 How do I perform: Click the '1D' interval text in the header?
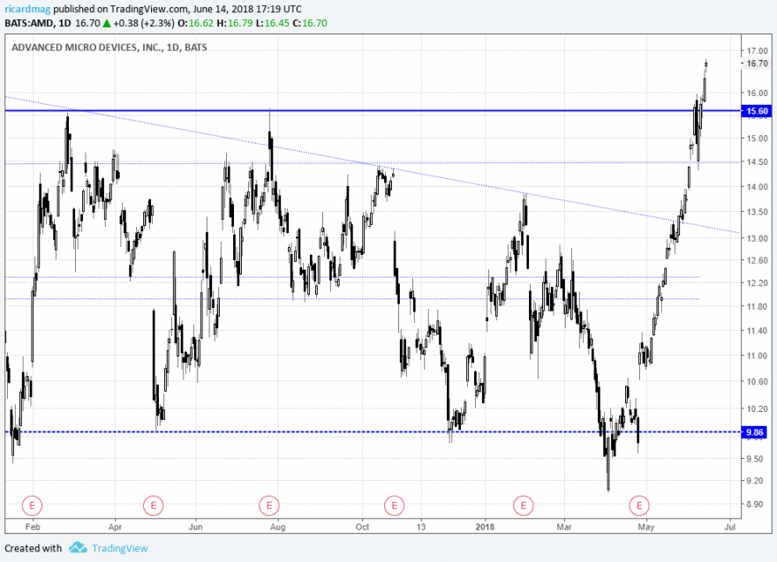point(64,23)
